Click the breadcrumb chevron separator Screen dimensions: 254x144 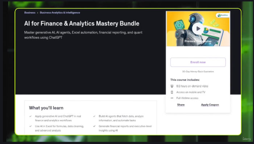(x=38, y=13)
